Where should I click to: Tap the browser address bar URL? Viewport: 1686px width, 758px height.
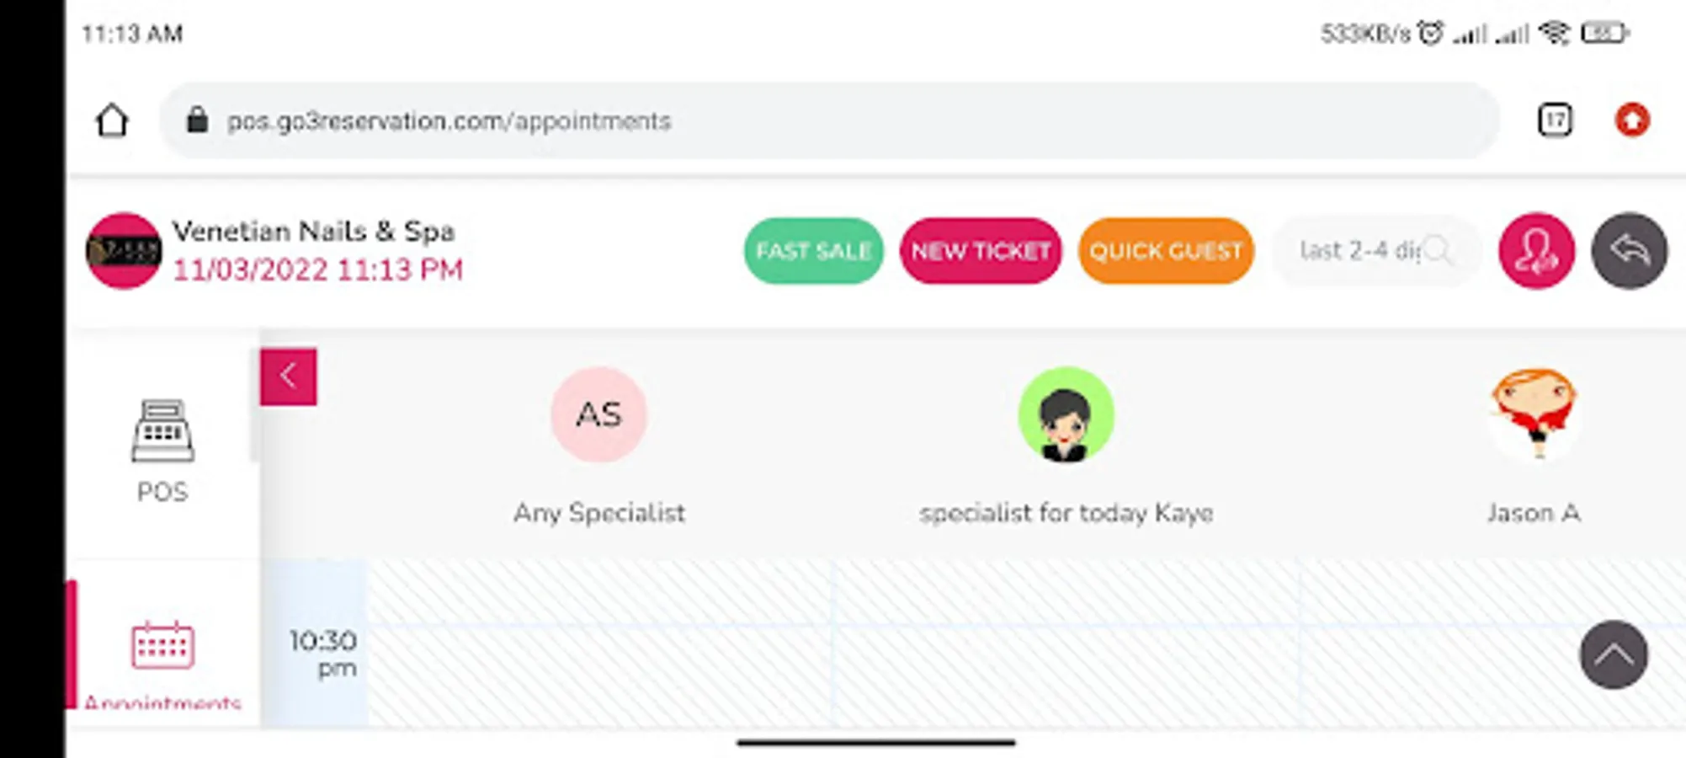coord(449,121)
